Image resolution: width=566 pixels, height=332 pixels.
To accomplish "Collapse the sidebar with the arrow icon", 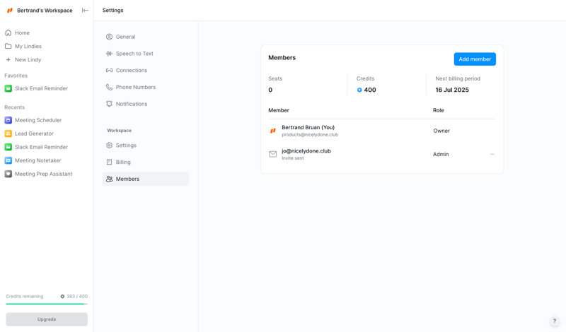I will coord(85,11).
